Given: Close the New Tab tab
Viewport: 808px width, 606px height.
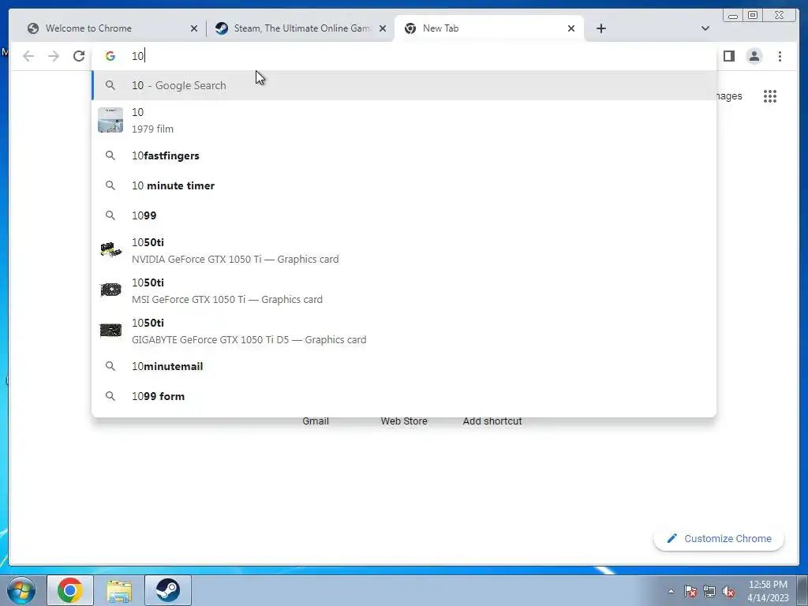Looking at the screenshot, I should pyautogui.click(x=571, y=28).
